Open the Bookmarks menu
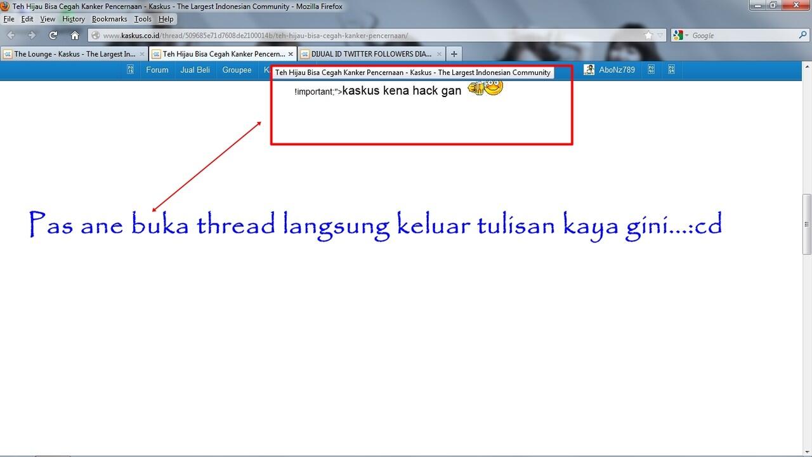This screenshot has height=457, width=812. [x=109, y=19]
